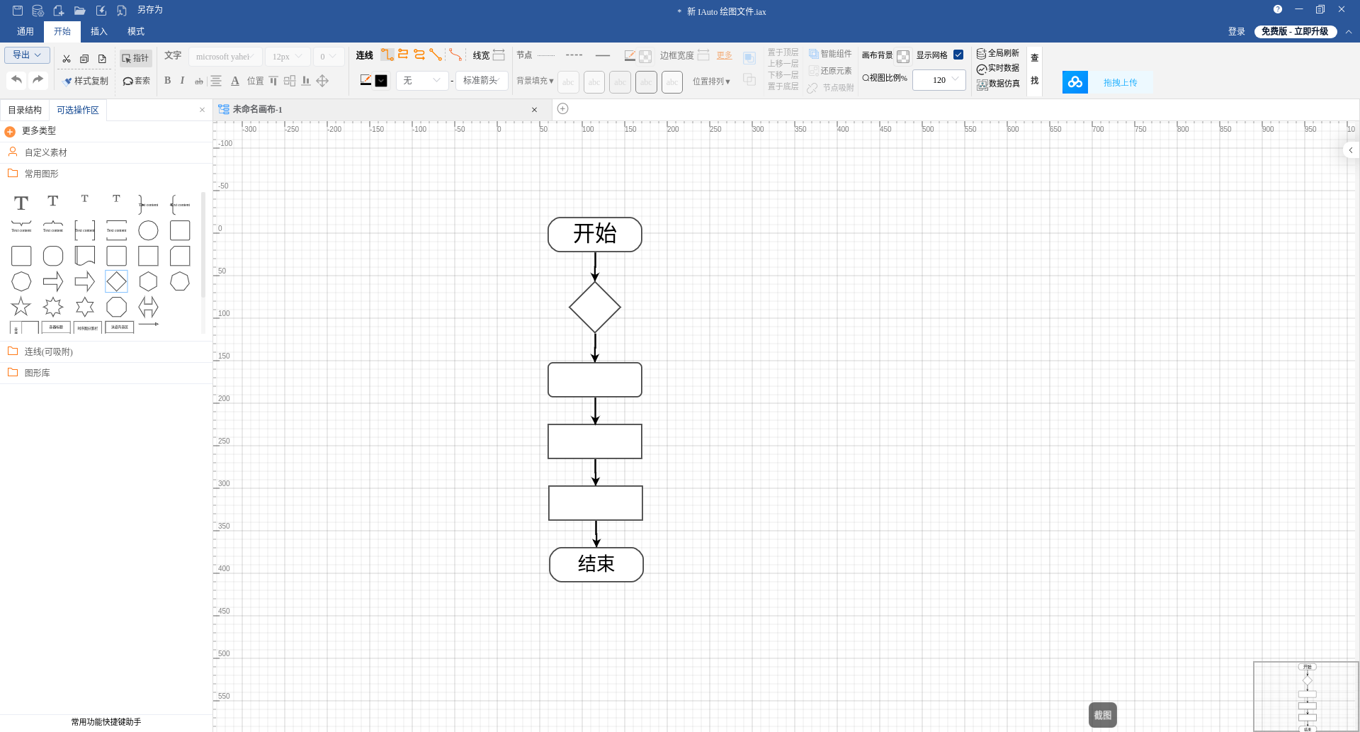Click the 免费版 - 立即升级 upgrade button
This screenshot has width=1360, height=732.
pyautogui.click(x=1295, y=31)
